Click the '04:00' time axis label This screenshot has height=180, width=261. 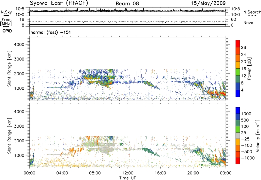click(x=62, y=173)
